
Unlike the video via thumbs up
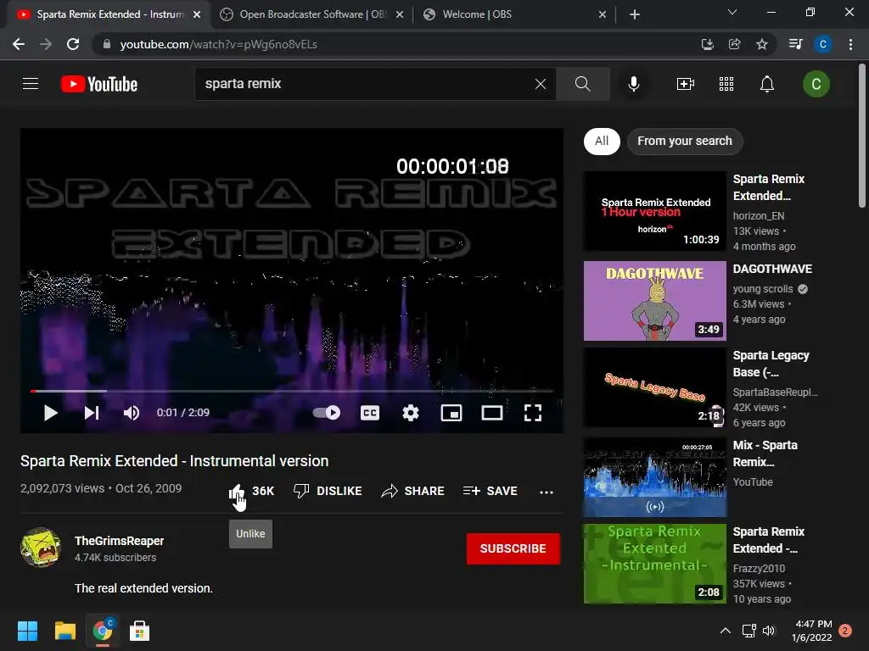(x=237, y=491)
